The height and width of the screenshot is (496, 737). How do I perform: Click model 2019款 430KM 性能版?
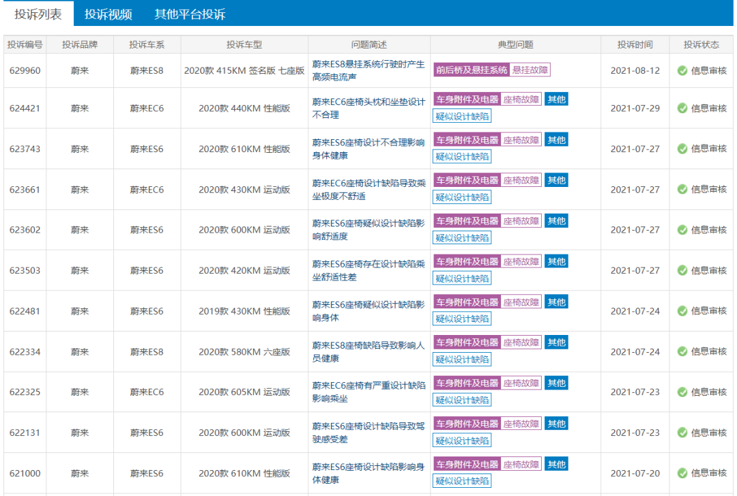pos(244,311)
